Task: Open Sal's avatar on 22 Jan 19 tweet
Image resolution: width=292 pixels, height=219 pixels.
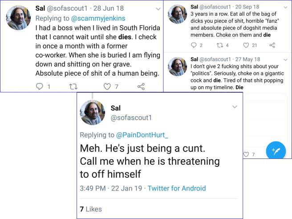Action: (92, 112)
